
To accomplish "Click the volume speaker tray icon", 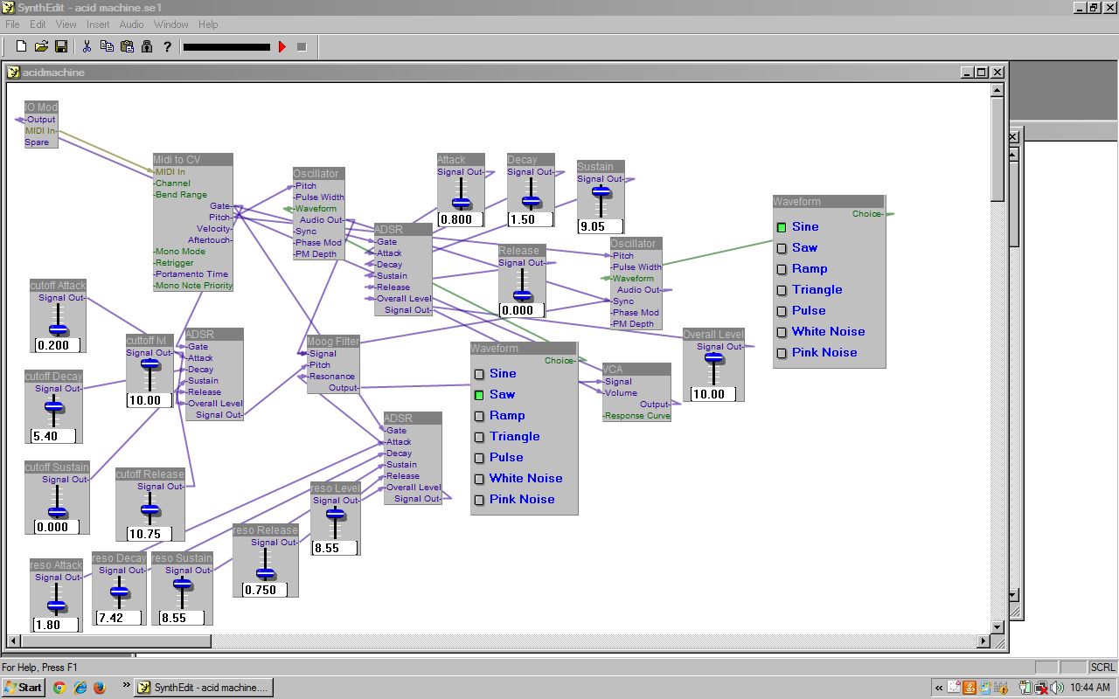I will 1059,689.
